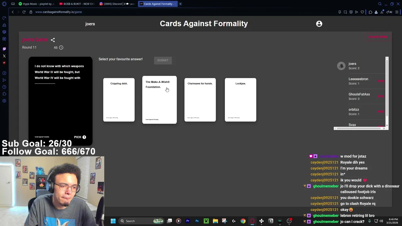The width and height of the screenshot is (402, 226).
Task: Click the black prompt card about World War
Action: (60, 101)
